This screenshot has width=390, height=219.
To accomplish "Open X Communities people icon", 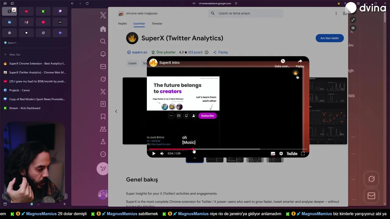I will tap(103, 129).
